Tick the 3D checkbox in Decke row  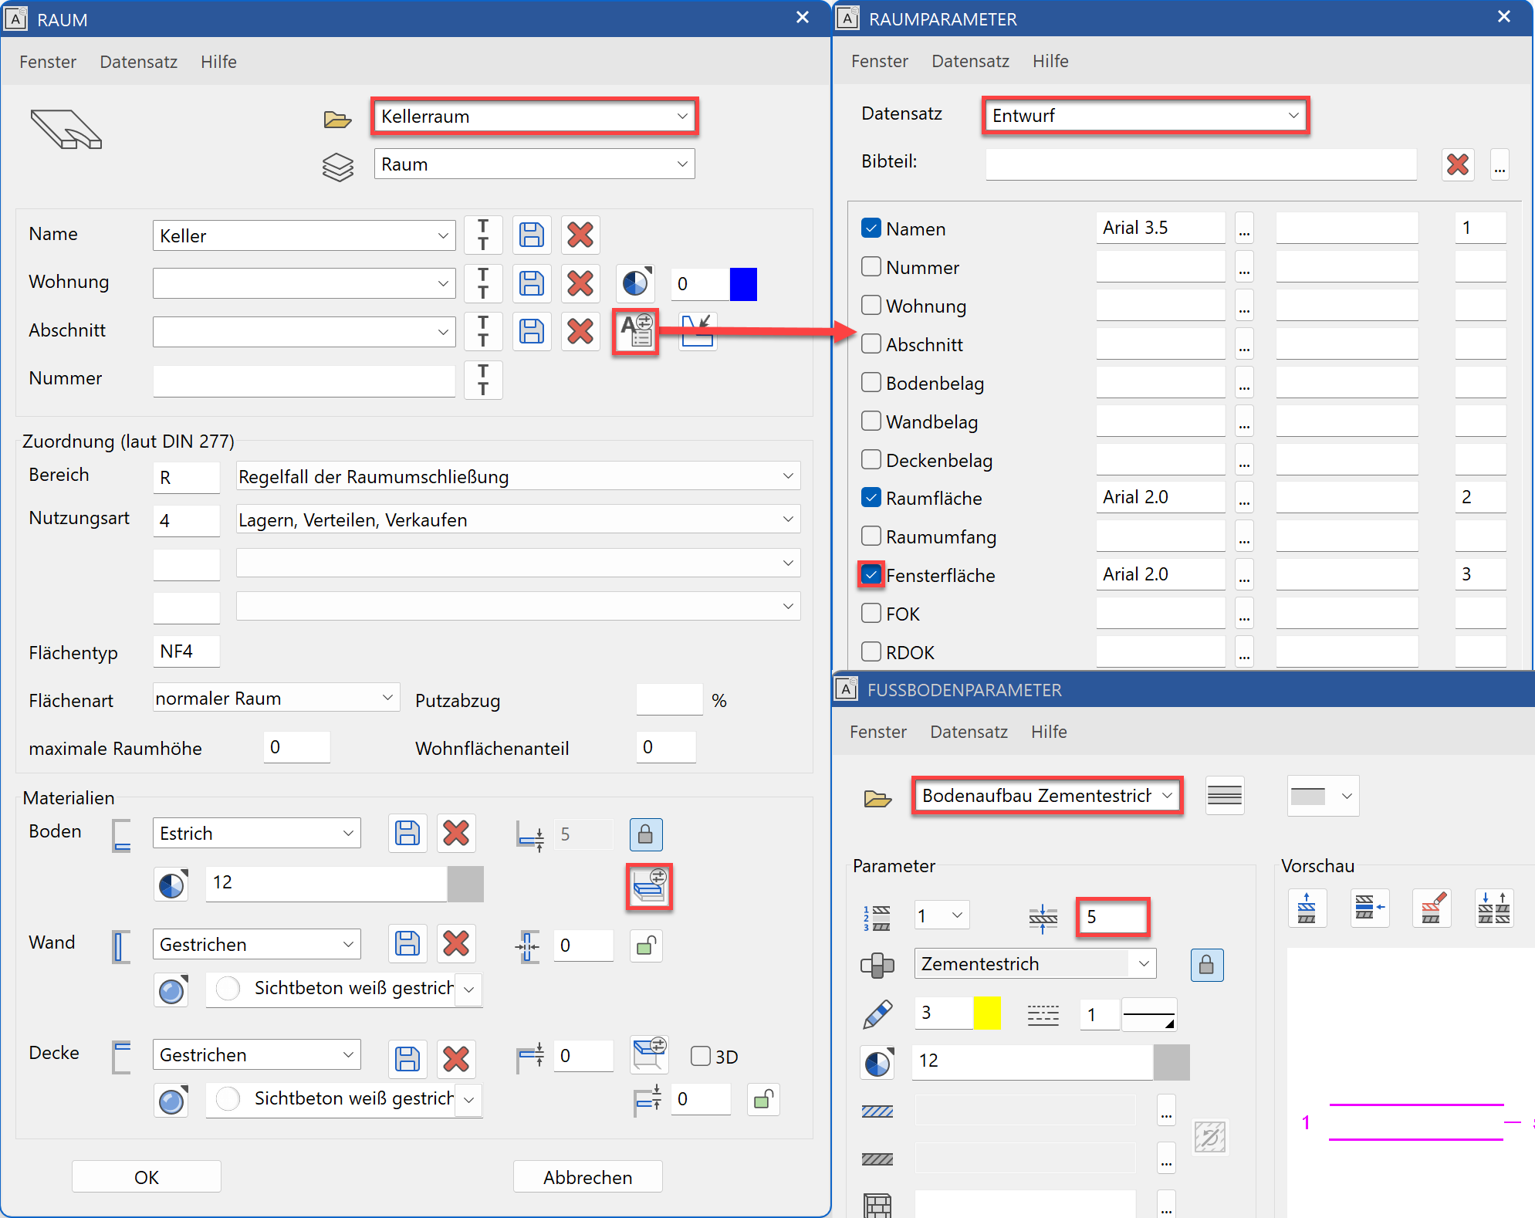coord(700,1056)
